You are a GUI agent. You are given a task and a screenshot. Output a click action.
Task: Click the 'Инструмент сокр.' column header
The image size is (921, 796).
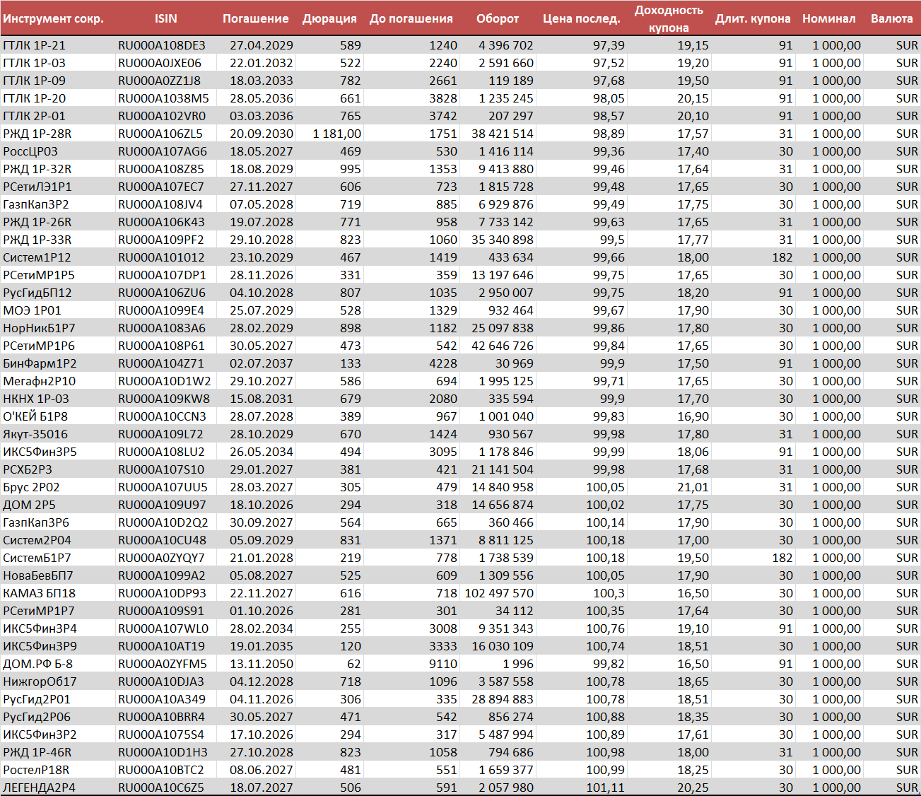53,18
